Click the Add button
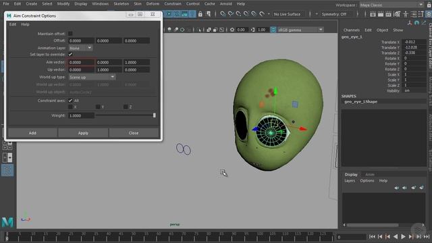The width and height of the screenshot is (432, 243). point(32,133)
